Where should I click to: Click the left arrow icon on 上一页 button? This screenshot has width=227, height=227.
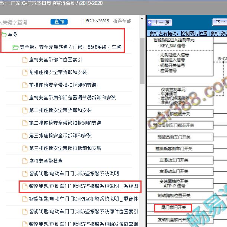click(150, 23)
